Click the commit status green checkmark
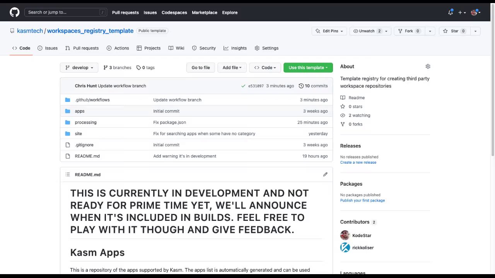Image resolution: width=495 pixels, height=278 pixels. [243, 86]
